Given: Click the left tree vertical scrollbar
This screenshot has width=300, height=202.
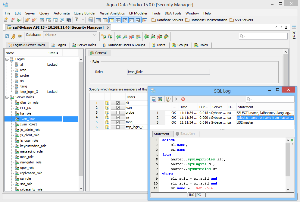Looking at the screenshot, I should coord(81,121).
